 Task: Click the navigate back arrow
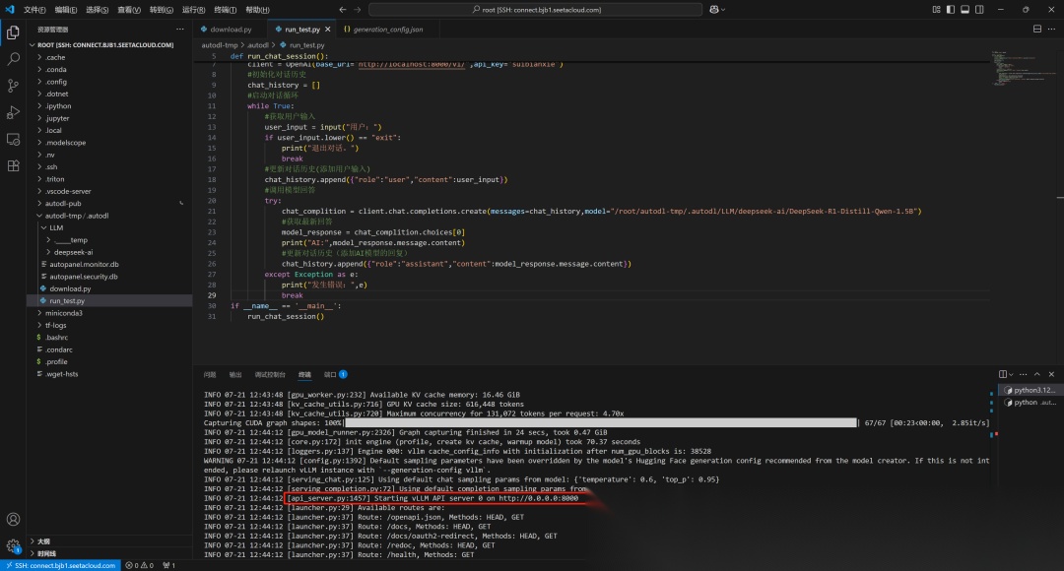click(343, 10)
